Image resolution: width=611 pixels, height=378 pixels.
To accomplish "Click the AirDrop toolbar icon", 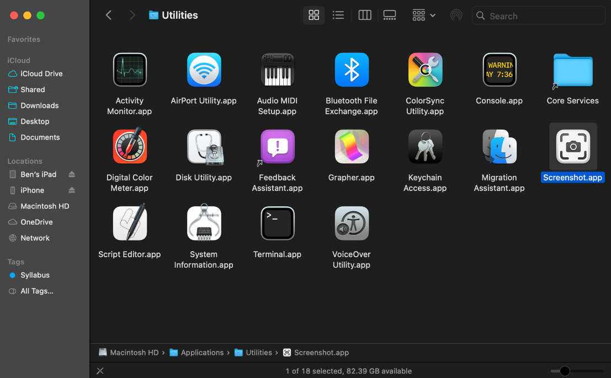I will click(456, 15).
